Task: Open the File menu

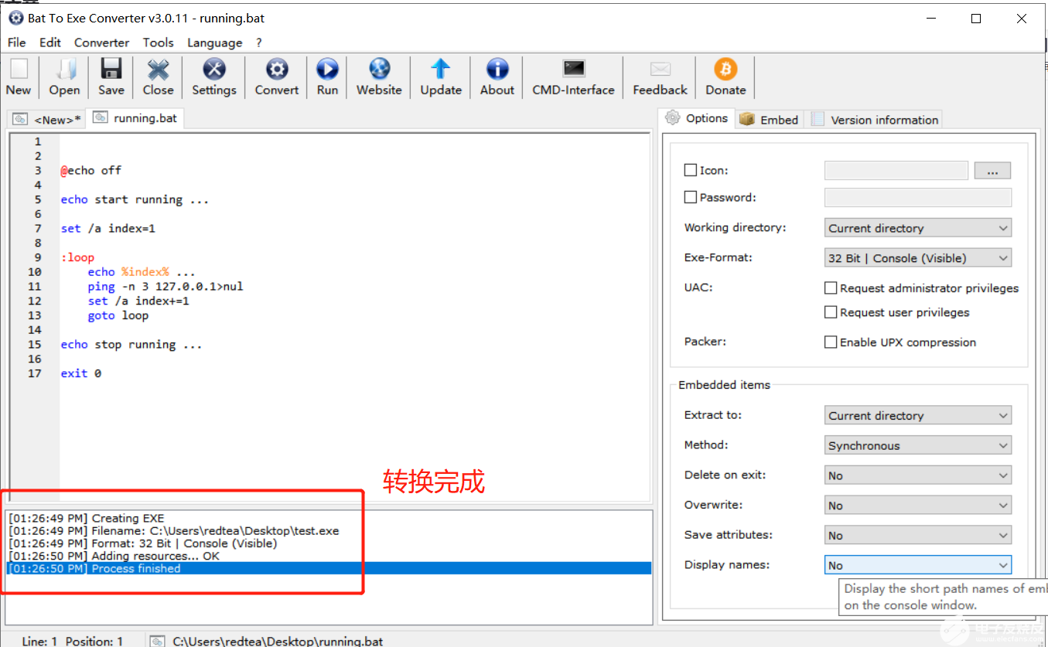Action: pyautogui.click(x=16, y=43)
